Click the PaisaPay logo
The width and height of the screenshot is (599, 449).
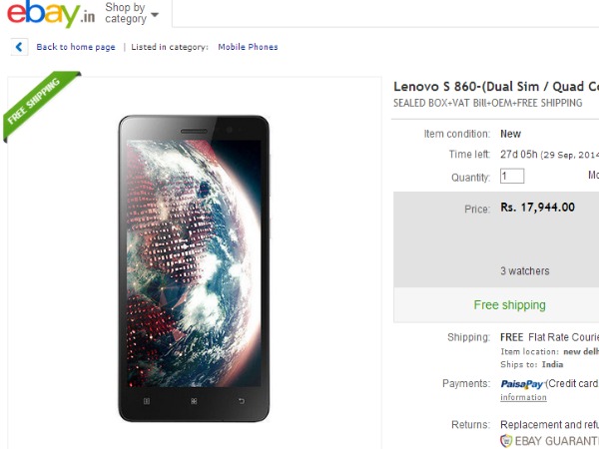523,383
